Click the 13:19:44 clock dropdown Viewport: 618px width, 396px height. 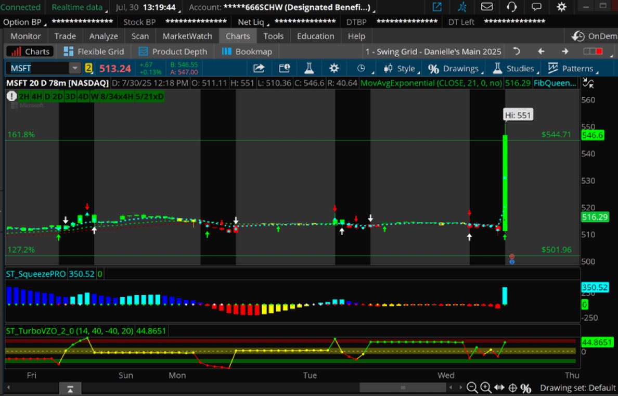coord(161,7)
